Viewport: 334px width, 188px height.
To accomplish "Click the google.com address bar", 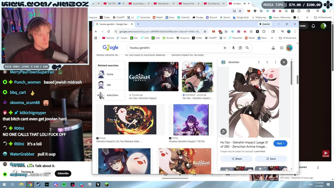I will [160, 32].
